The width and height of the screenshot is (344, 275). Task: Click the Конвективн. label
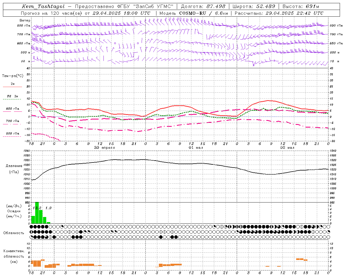pos(14,251)
